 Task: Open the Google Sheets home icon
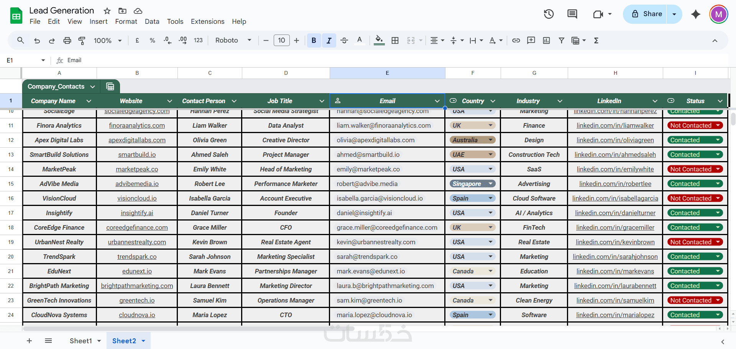pyautogui.click(x=16, y=16)
